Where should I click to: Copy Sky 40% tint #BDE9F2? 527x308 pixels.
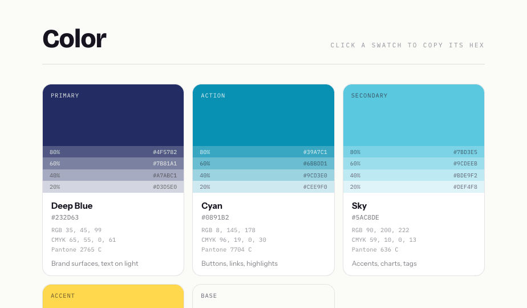[414, 175]
